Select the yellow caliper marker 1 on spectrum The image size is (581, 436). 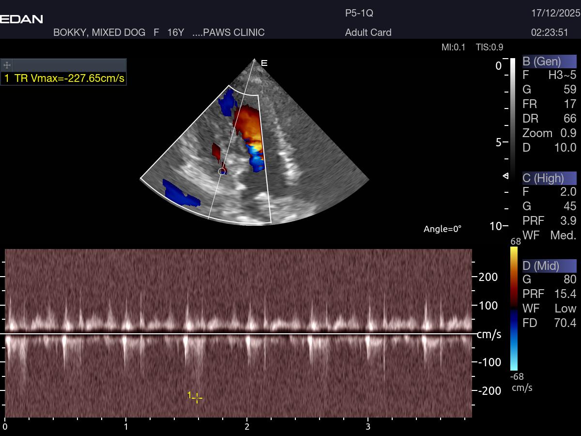[x=197, y=398]
